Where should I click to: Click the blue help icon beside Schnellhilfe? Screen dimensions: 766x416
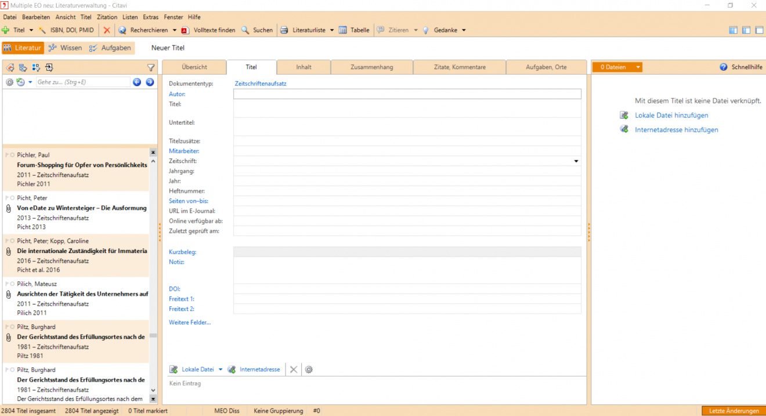tap(724, 67)
